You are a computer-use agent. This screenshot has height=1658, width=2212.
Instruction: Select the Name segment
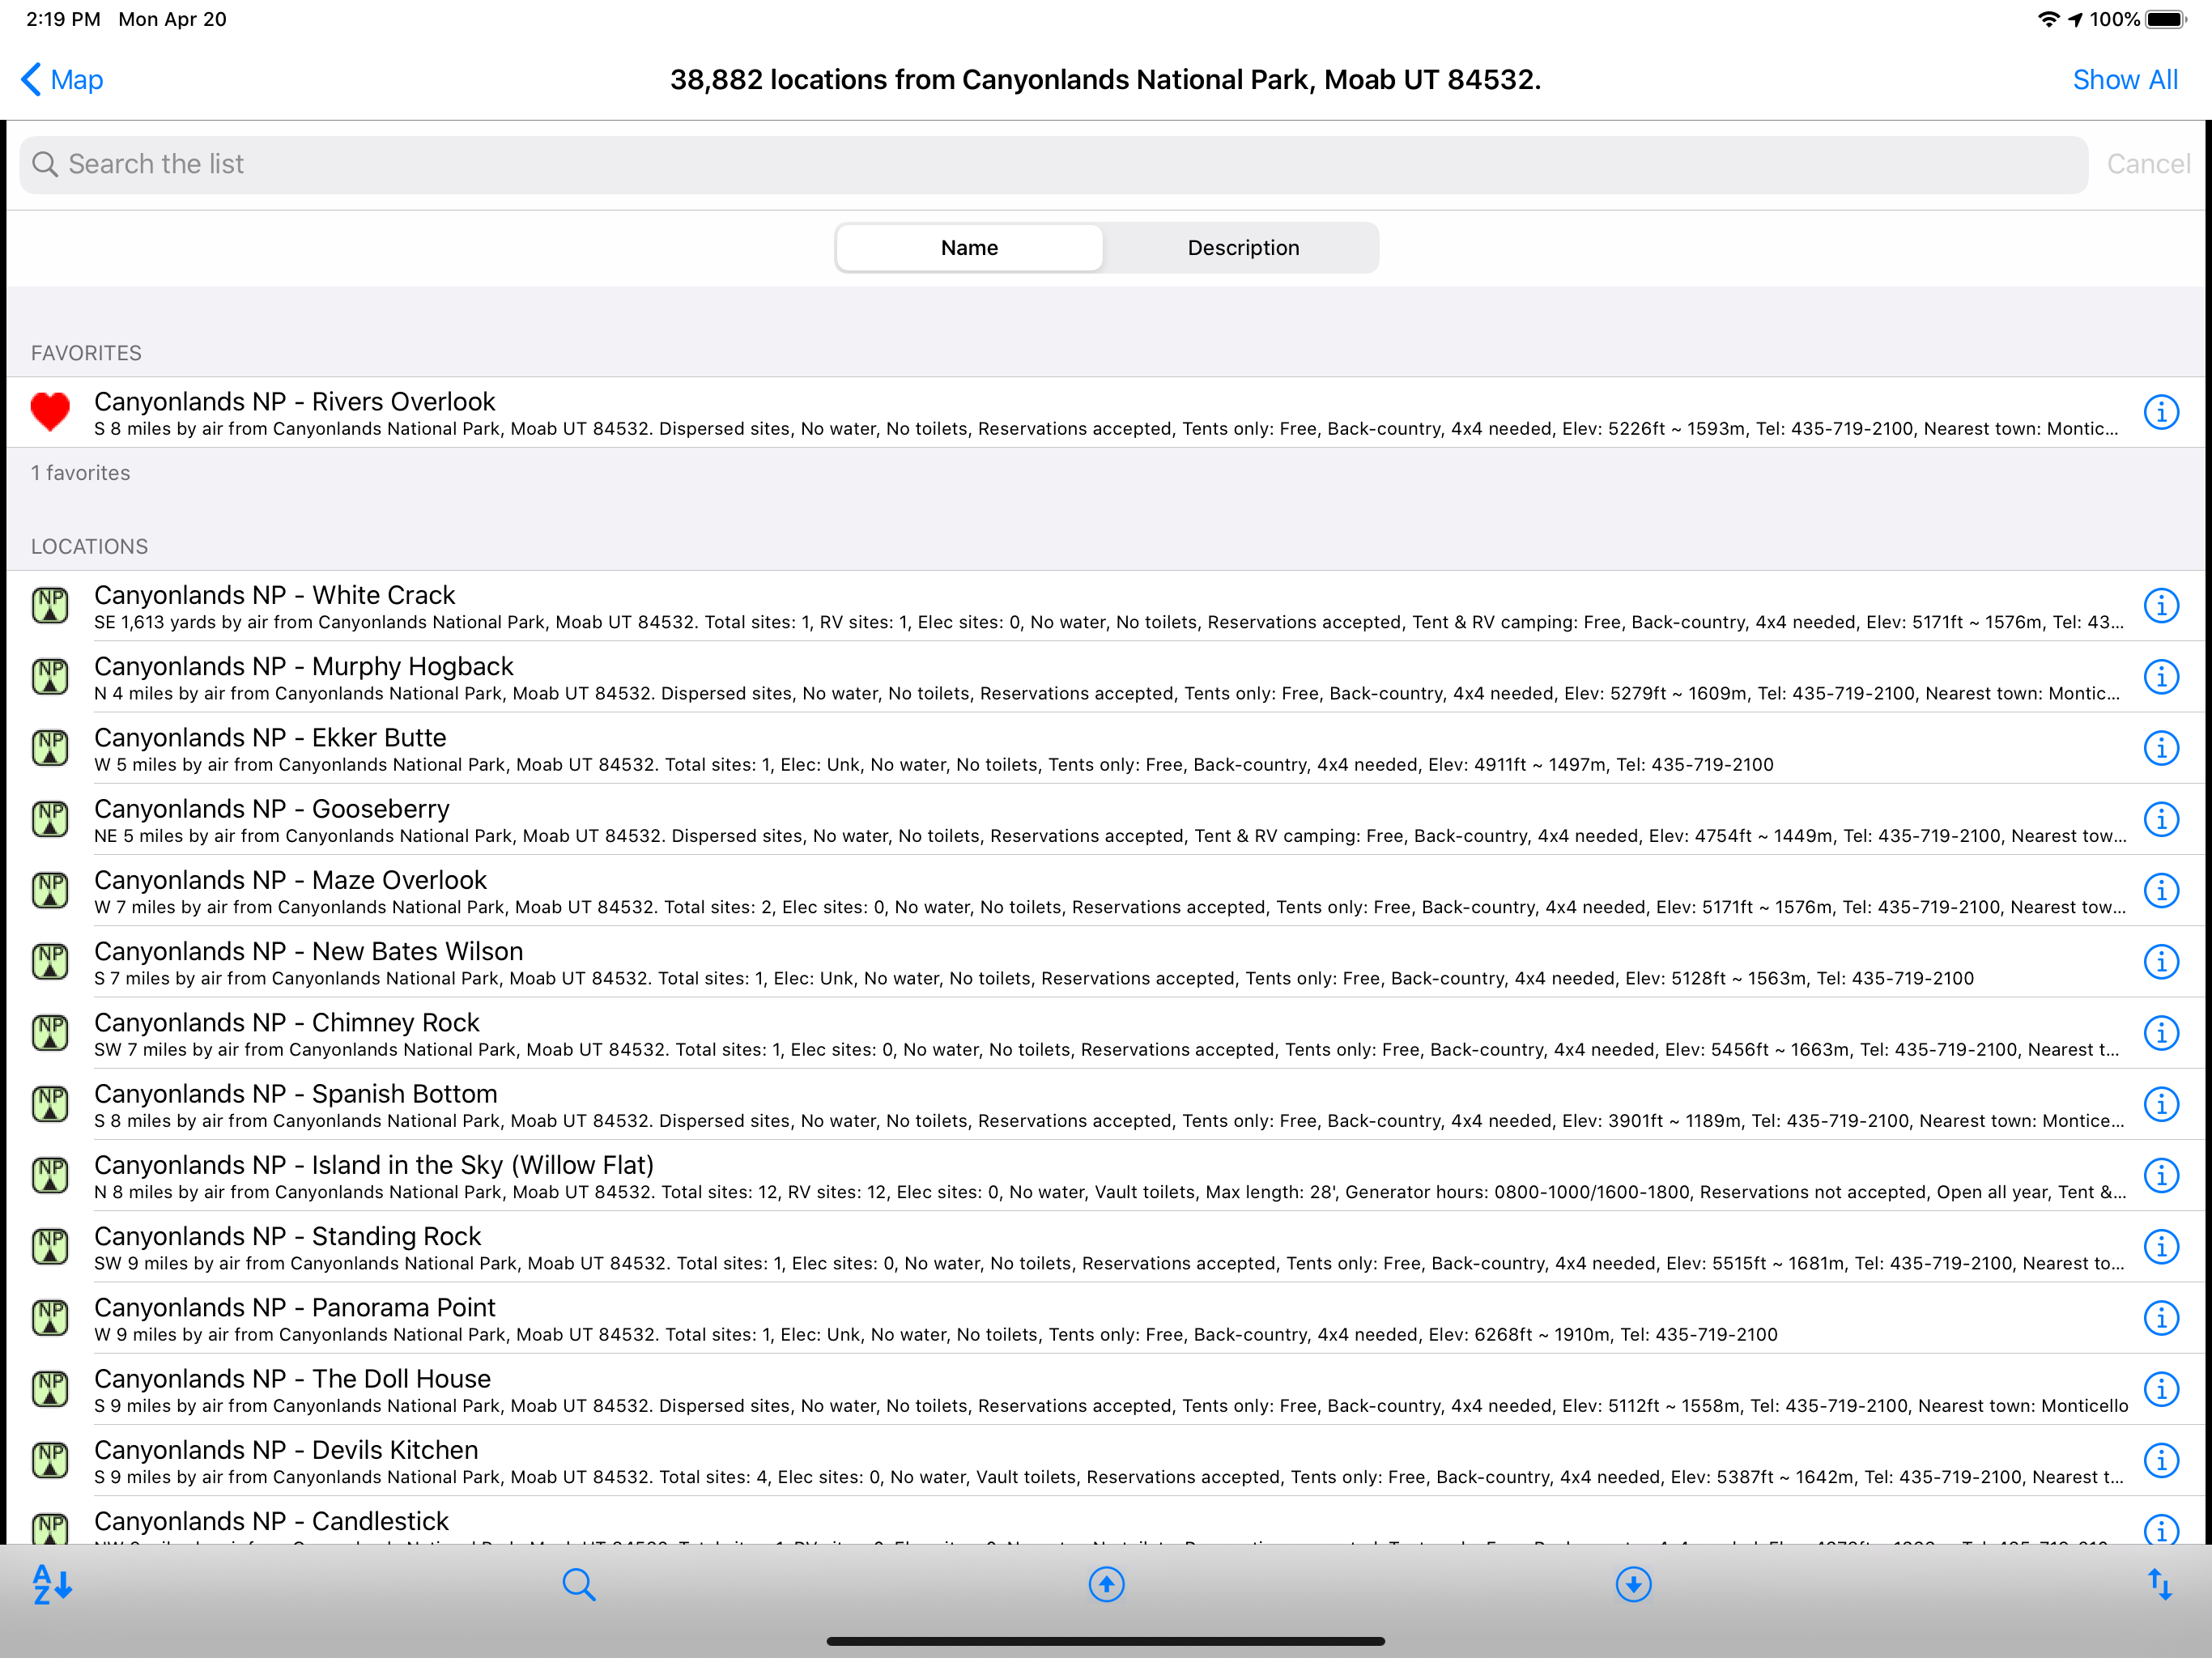coord(969,248)
